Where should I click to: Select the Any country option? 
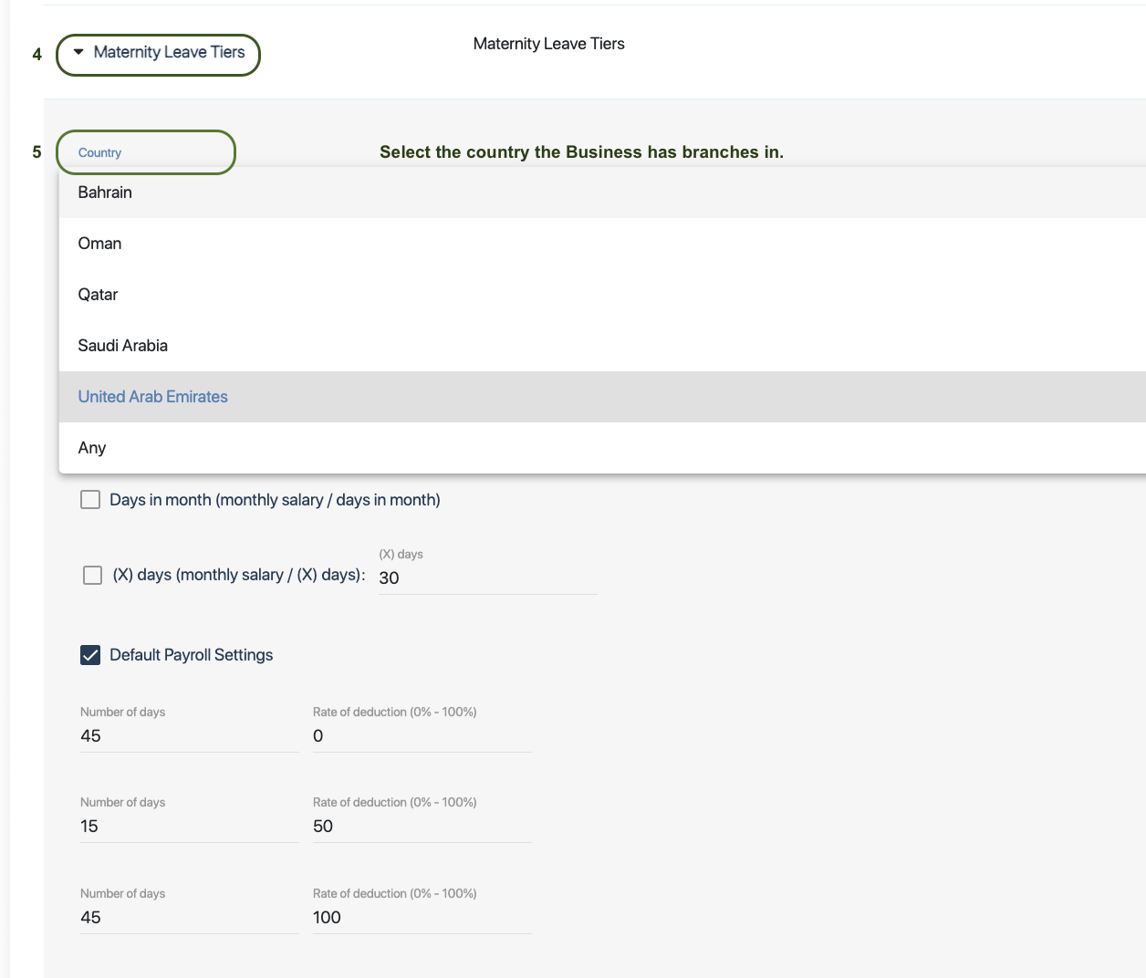(92, 448)
